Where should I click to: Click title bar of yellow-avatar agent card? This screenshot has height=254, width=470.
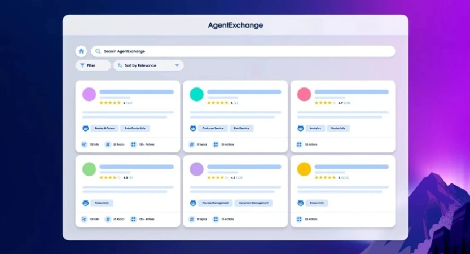[x=352, y=167]
